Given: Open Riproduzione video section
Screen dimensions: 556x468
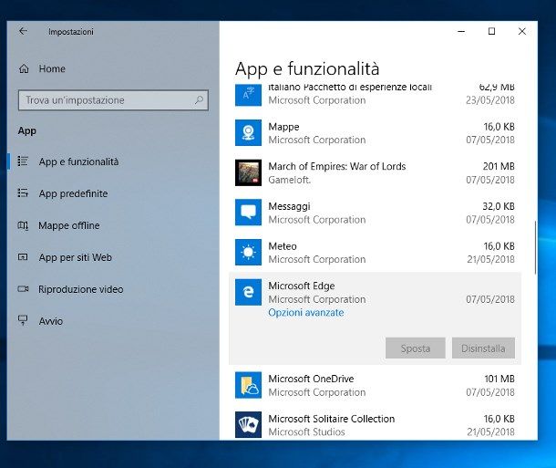Looking at the screenshot, I should (81, 289).
